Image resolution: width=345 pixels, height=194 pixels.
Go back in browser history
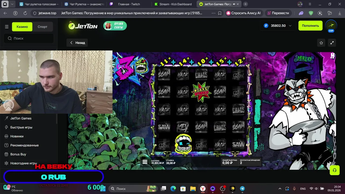pos(5,13)
